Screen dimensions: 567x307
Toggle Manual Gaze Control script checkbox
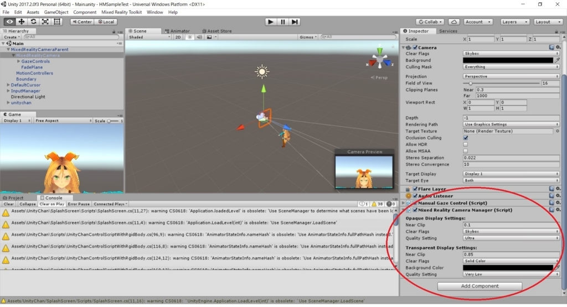tap(415, 203)
